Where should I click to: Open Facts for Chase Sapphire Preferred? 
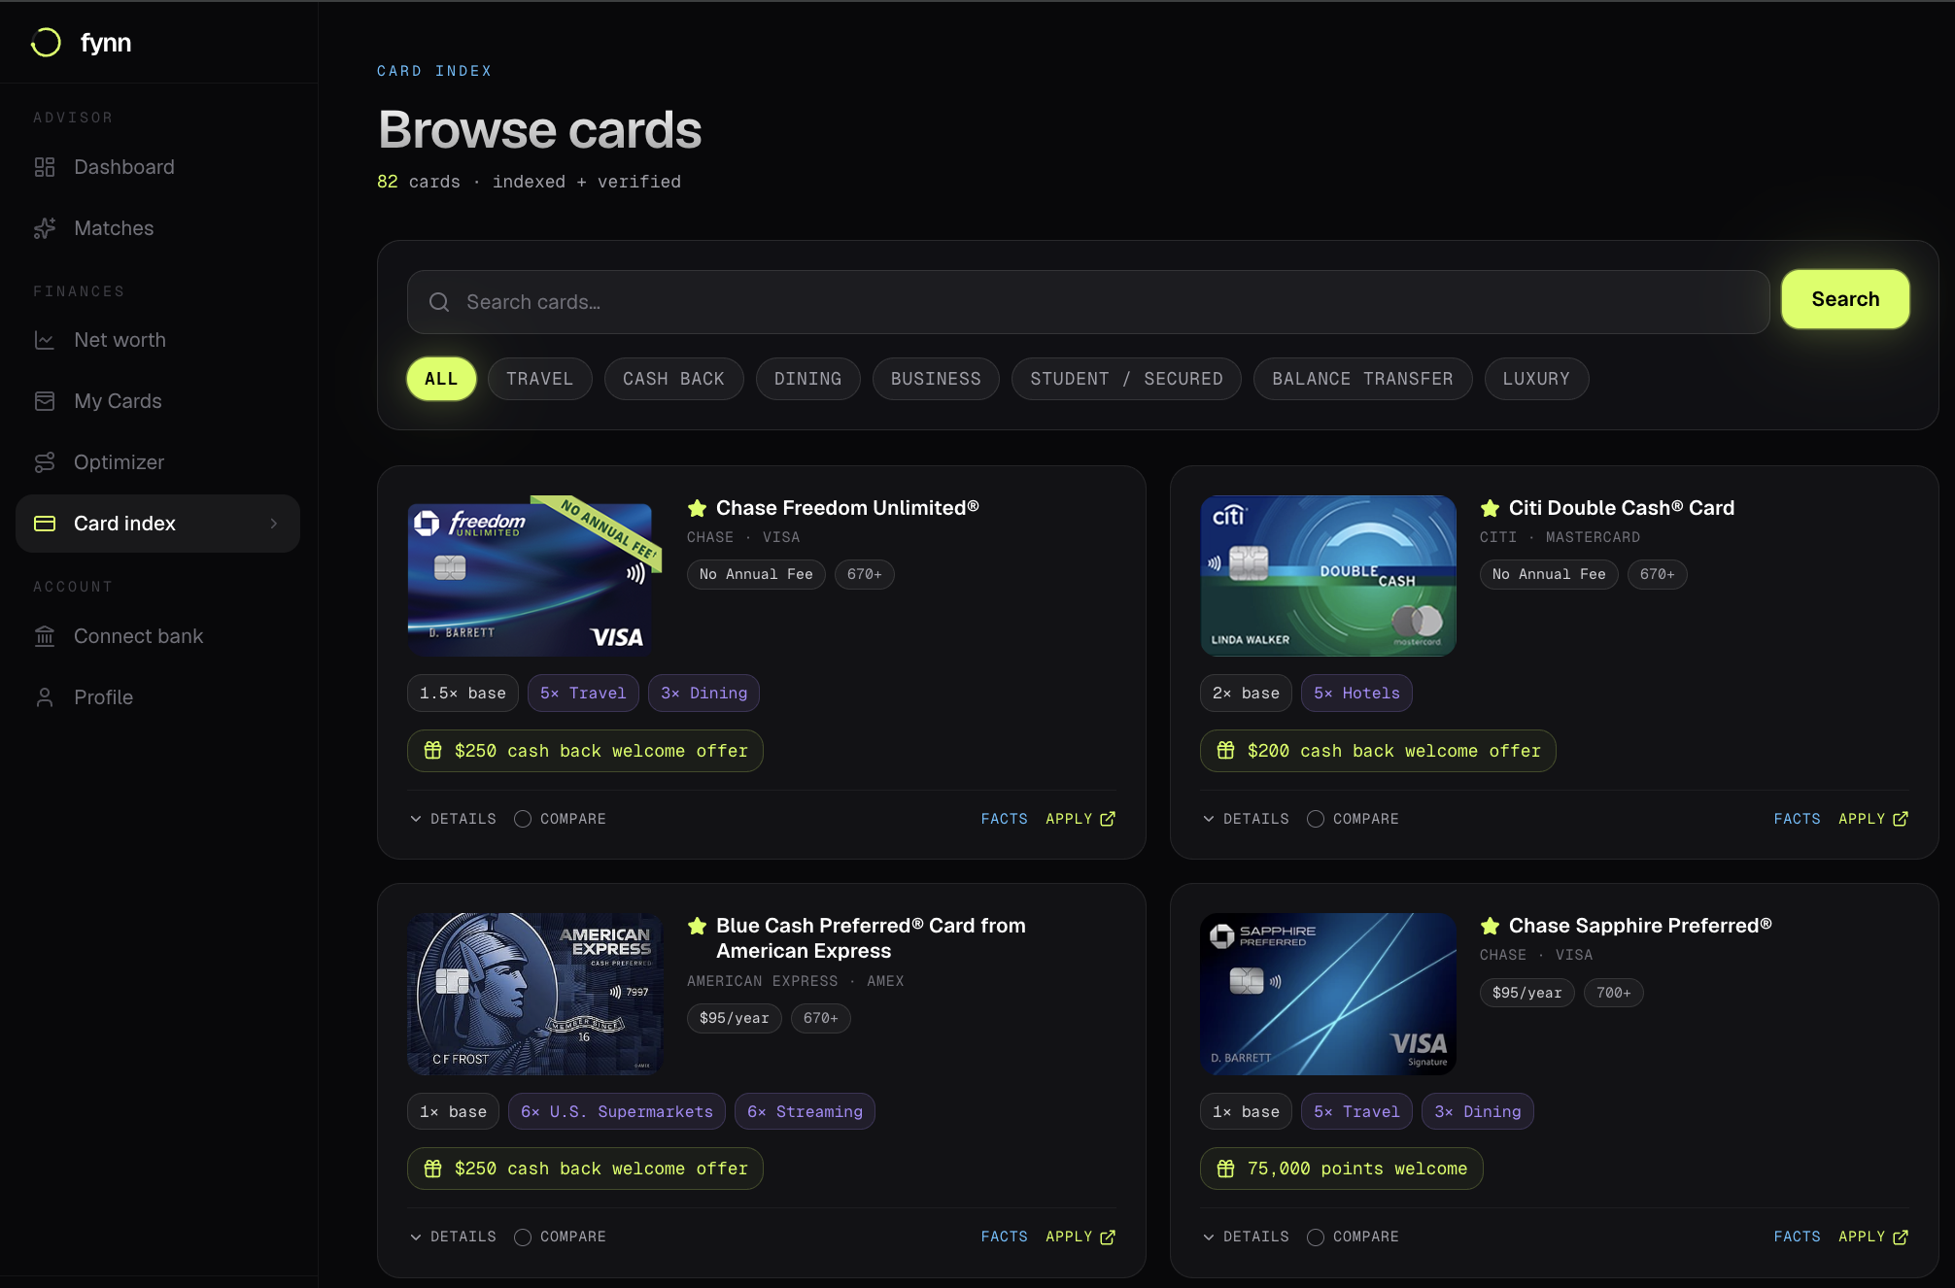[x=1797, y=1237]
